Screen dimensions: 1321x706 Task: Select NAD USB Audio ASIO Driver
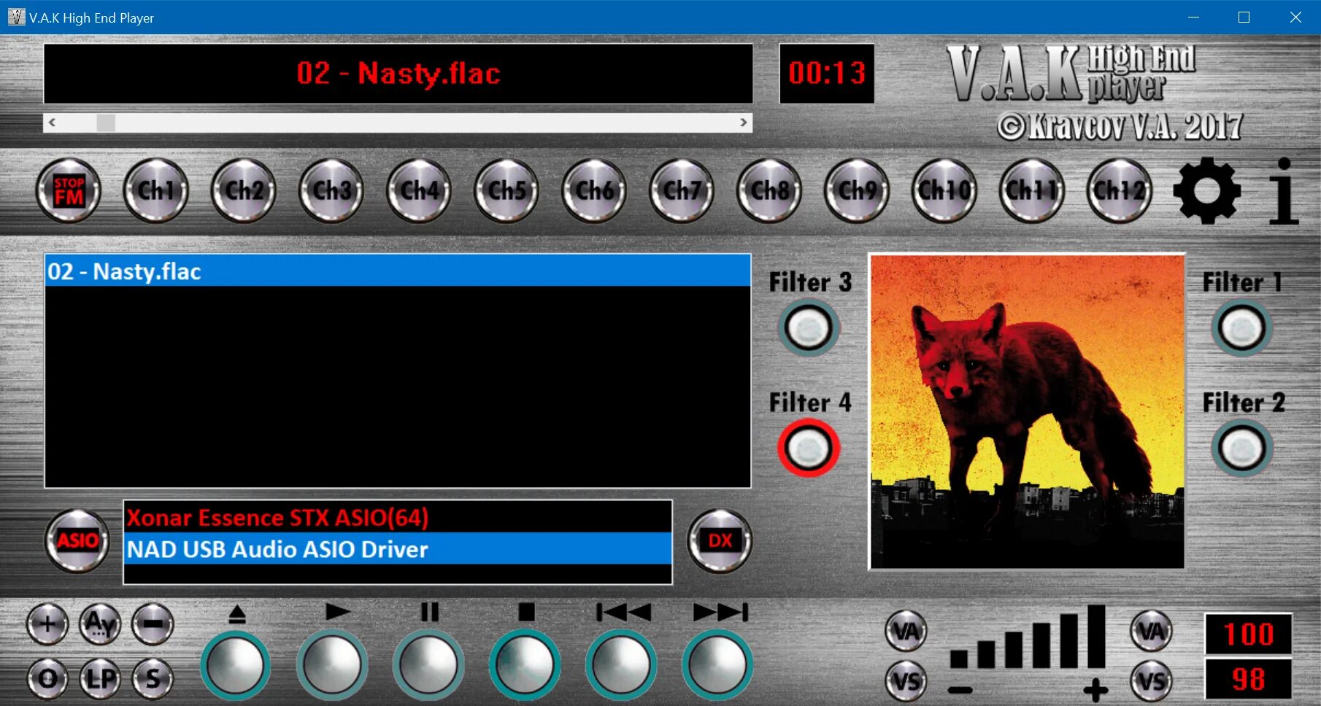pos(398,548)
